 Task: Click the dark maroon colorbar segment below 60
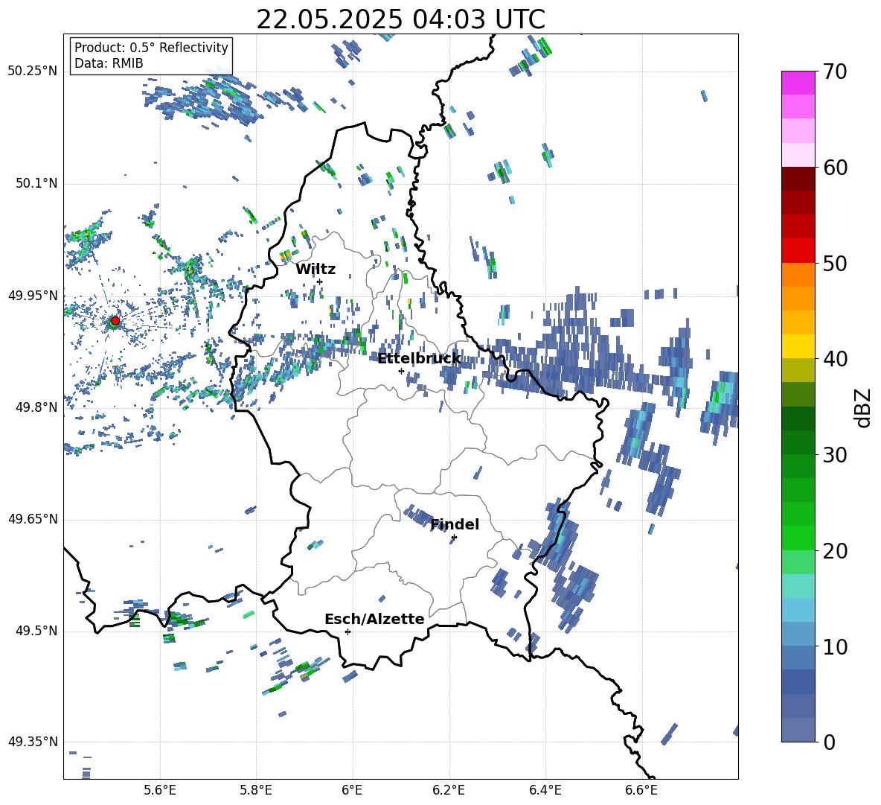coord(798,179)
